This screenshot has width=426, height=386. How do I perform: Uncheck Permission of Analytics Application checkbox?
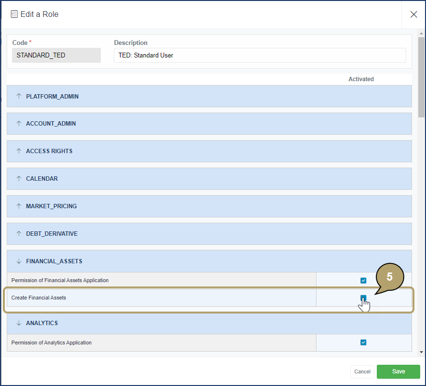pyautogui.click(x=363, y=343)
